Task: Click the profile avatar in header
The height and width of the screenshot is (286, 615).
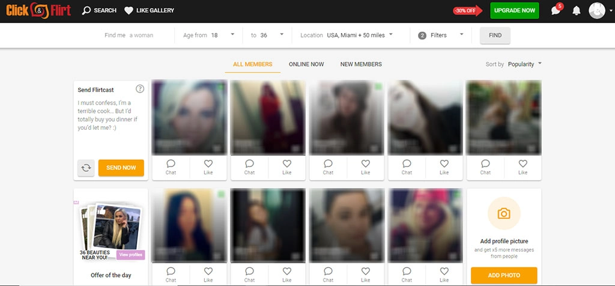Action: (597, 11)
